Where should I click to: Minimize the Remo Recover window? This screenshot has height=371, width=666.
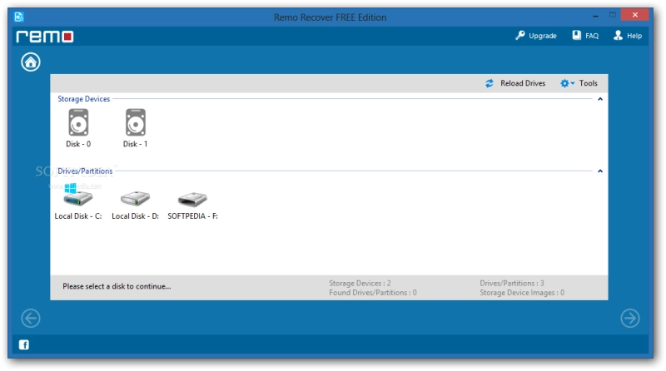coord(595,15)
